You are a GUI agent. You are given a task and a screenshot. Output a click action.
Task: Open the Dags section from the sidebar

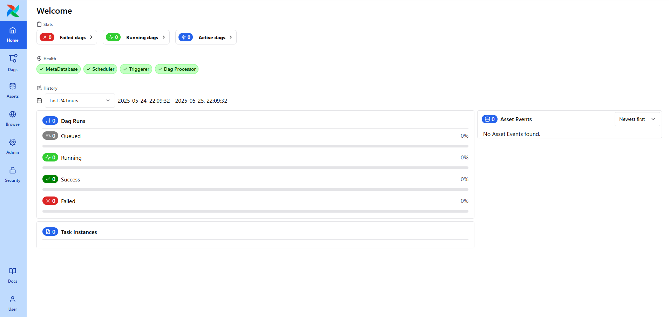tap(13, 62)
